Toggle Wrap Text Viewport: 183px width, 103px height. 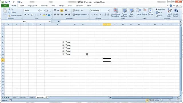(77, 11)
